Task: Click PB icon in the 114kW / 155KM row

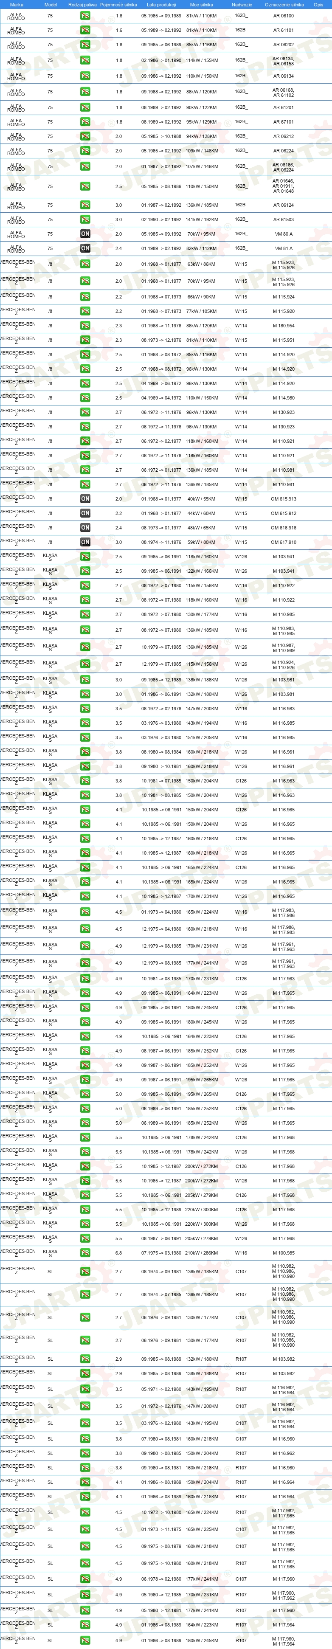Action: (x=85, y=61)
